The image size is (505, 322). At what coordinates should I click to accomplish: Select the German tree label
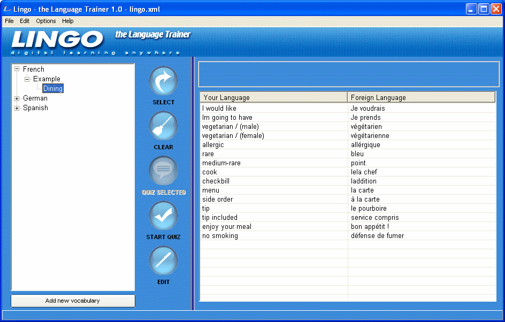pyautogui.click(x=35, y=98)
